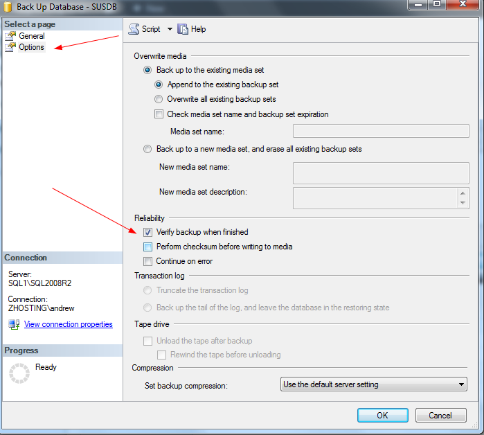The image size is (484, 435).
Task: Click the General page icon
Action: pos(10,36)
